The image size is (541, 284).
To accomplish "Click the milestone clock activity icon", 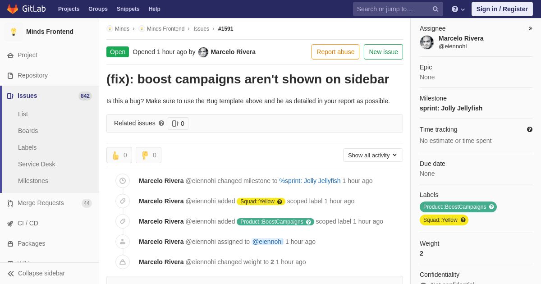I will pyautogui.click(x=123, y=181).
